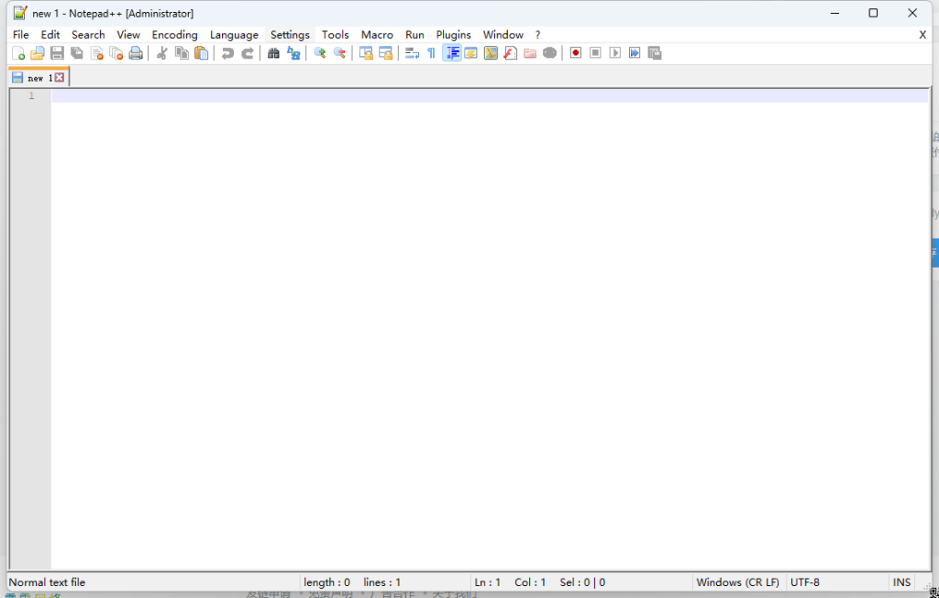
Task: Open the Language menu
Action: click(x=234, y=35)
